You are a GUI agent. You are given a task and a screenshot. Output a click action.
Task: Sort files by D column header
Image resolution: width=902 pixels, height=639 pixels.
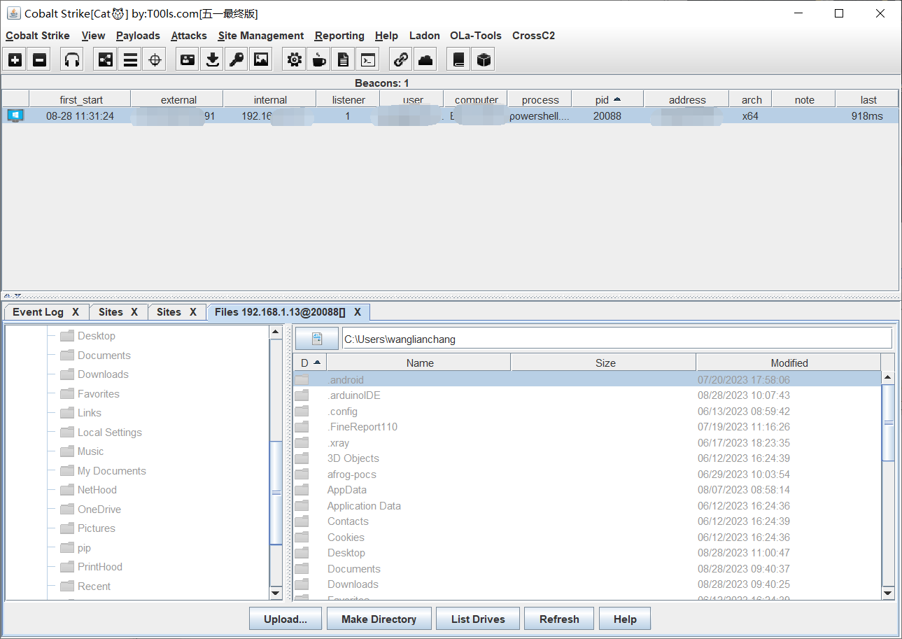310,363
